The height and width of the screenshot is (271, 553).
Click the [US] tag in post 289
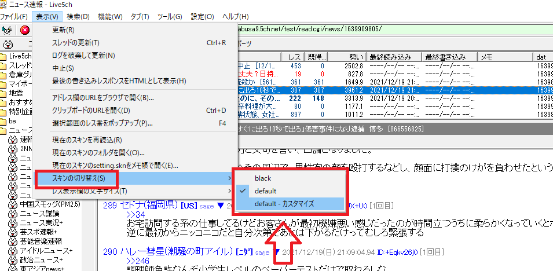pyautogui.click(x=189, y=206)
